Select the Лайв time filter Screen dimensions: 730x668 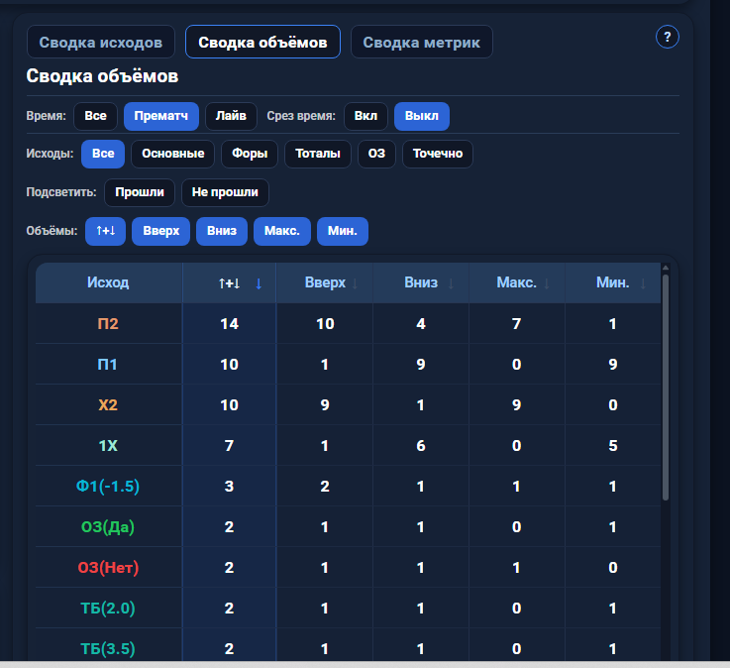coord(231,116)
